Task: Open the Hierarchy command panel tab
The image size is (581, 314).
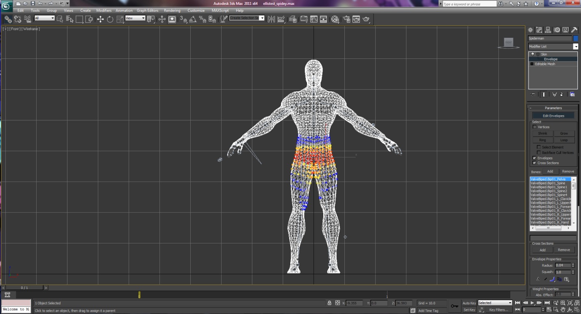Action: [548, 30]
